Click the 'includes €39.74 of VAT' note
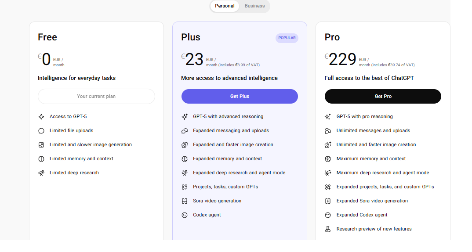This screenshot has width=472, height=252. [x=393, y=65]
